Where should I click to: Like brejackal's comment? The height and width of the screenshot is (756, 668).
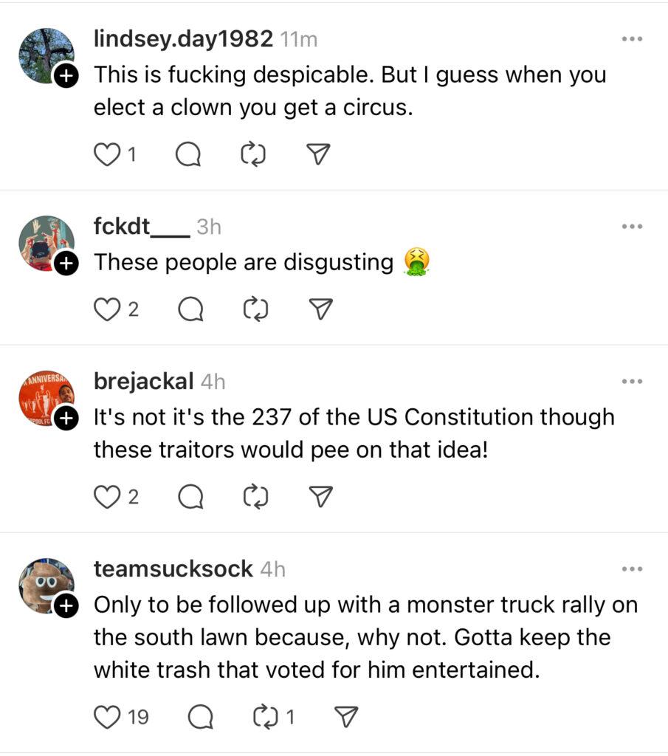click(x=108, y=497)
